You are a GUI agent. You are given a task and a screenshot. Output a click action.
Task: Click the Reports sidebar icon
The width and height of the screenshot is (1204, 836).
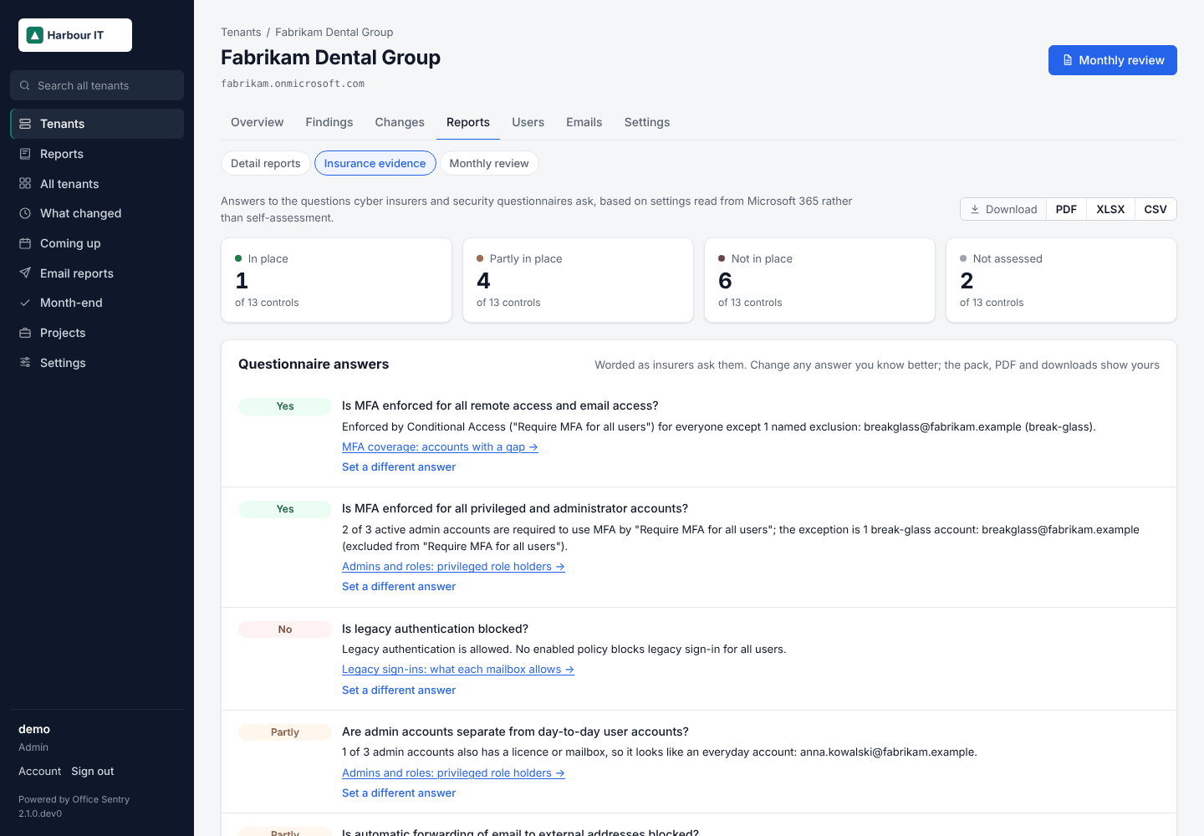[x=25, y=154]
